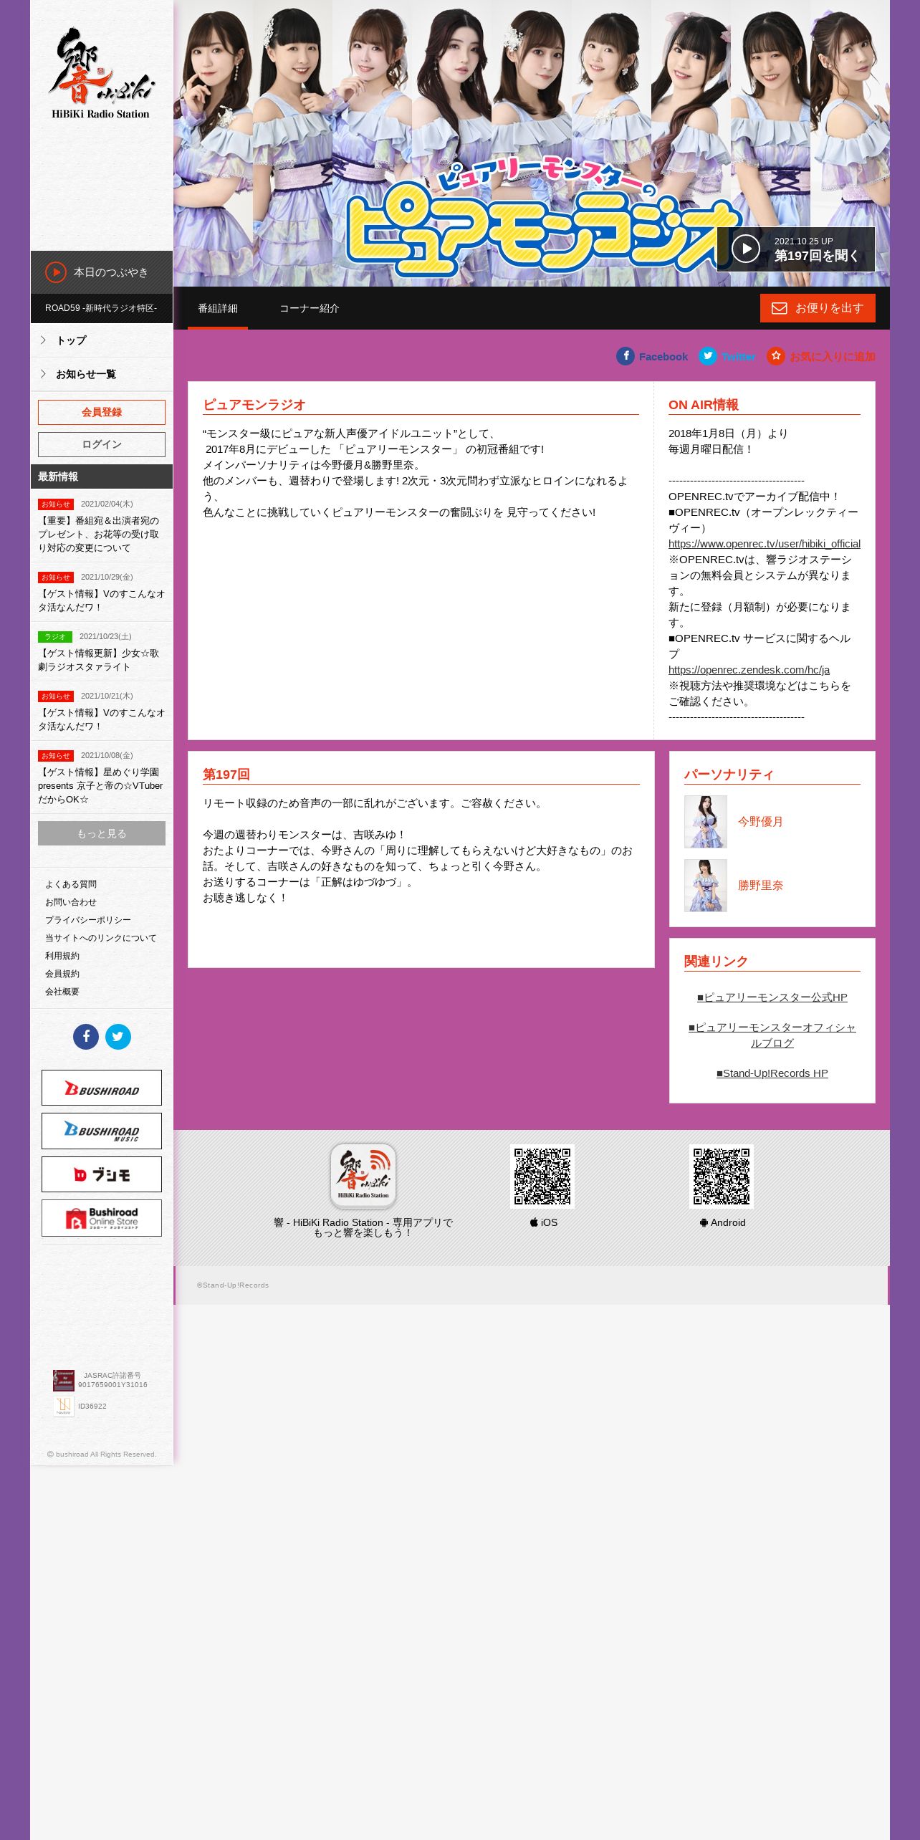Switch to 番組詳細 tab
The height and width of the screenshot is (1840, 920).
point(218,308)
